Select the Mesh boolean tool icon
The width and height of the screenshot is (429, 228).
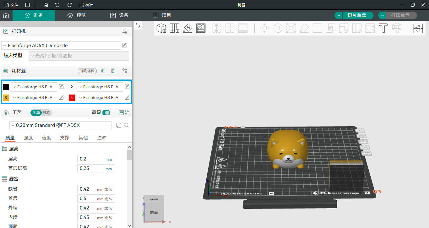(330, 28)
